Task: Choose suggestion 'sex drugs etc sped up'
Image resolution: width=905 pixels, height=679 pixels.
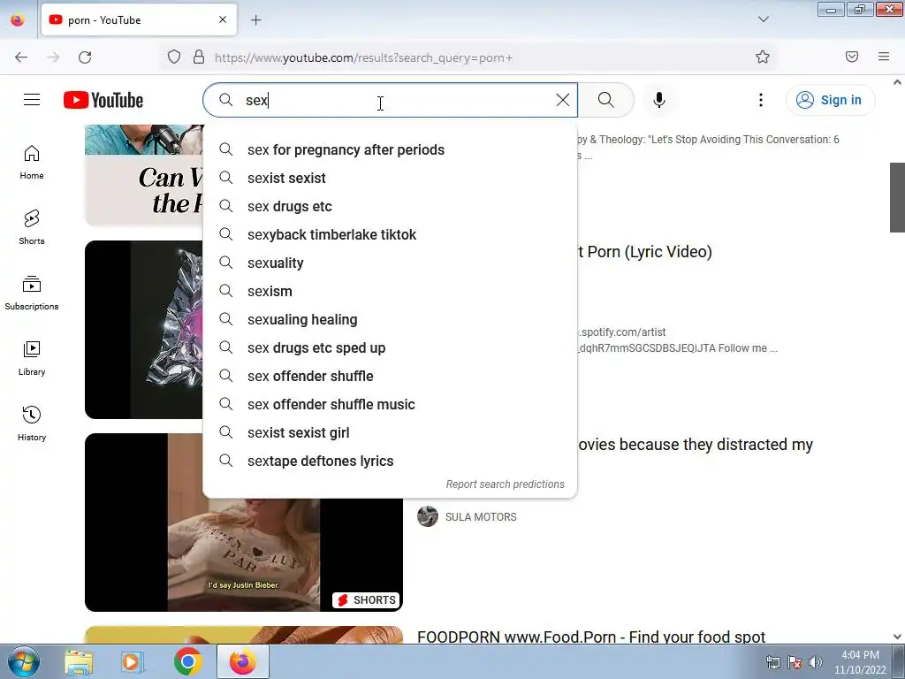Action: (390, 347)
